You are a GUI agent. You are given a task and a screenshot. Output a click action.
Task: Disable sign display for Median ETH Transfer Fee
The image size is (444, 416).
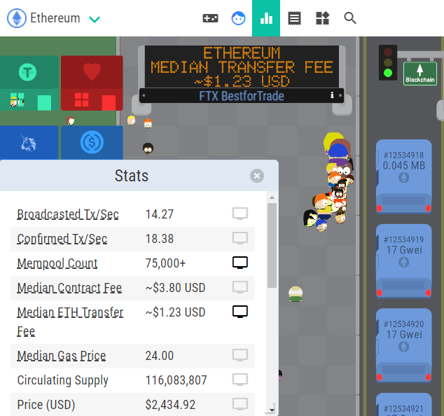point(240,312)
